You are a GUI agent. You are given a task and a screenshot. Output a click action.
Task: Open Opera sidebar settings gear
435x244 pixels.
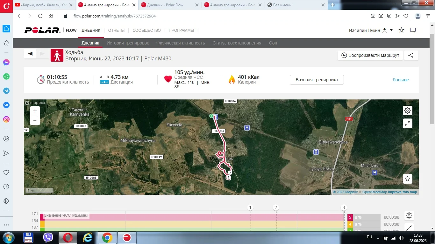[x=6, y=201]
